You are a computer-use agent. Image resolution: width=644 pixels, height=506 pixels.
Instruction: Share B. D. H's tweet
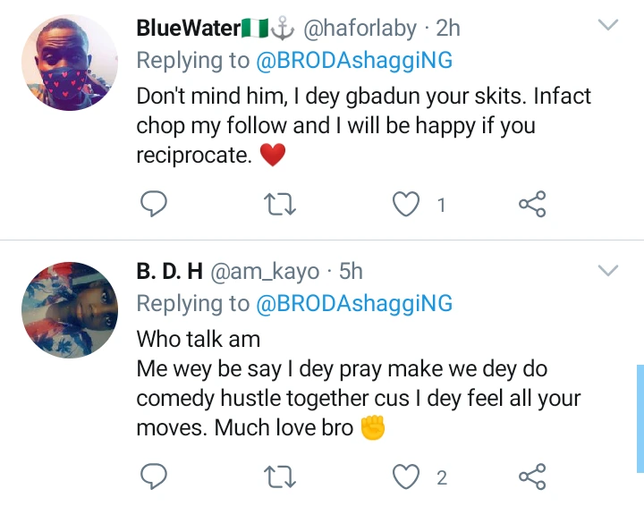[x=533, y=476]
